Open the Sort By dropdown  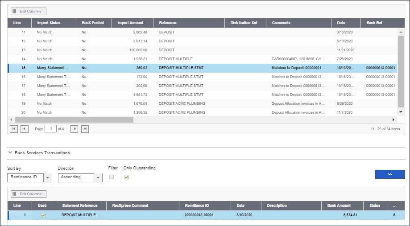(48, 177)
